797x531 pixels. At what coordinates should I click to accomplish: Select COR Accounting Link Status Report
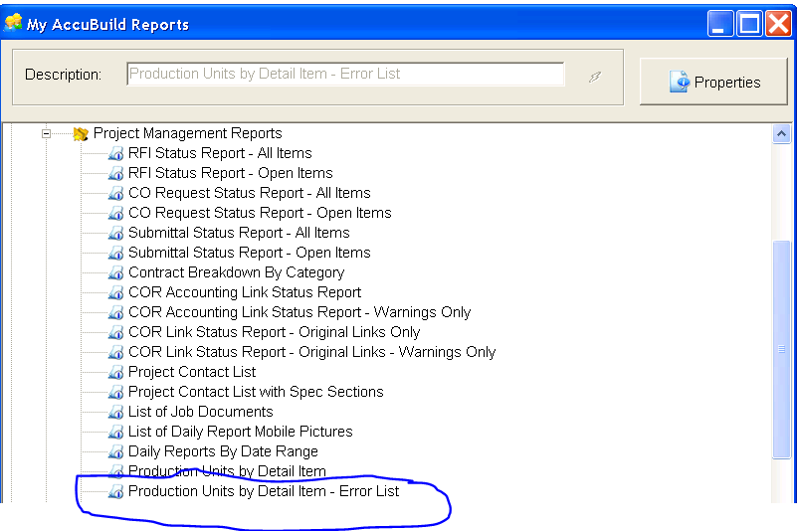[x=245, y=292]
